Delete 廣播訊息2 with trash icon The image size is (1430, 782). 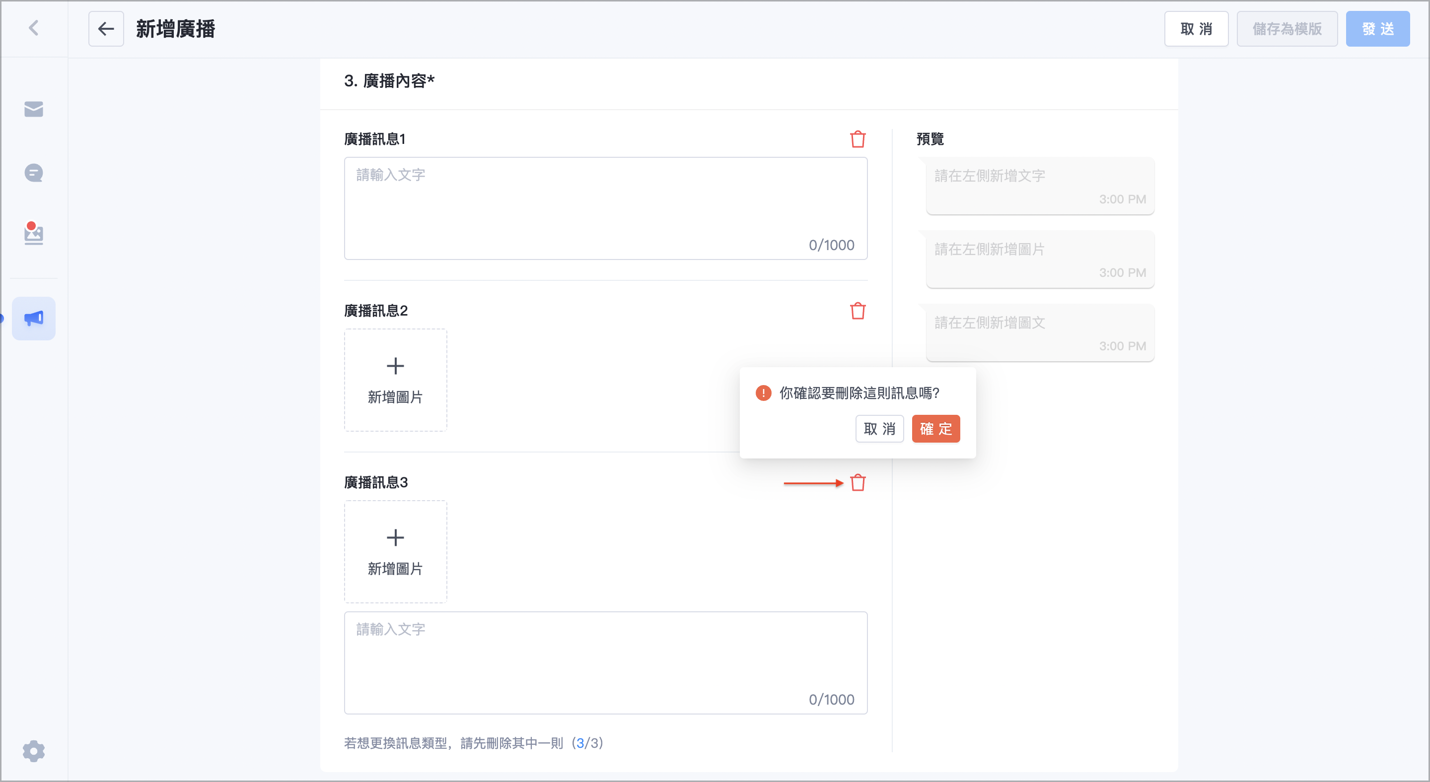pyautogui.click(x=858, y=311)
